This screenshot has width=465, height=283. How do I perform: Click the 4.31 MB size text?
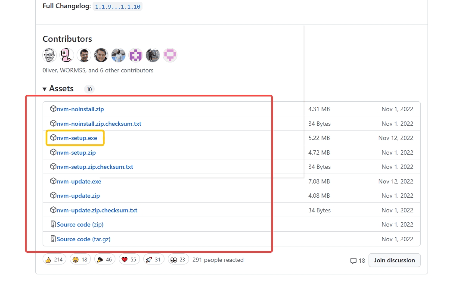tap(319, 109)
